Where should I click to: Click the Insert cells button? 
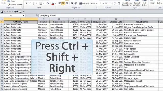click(x=153, y=3)
